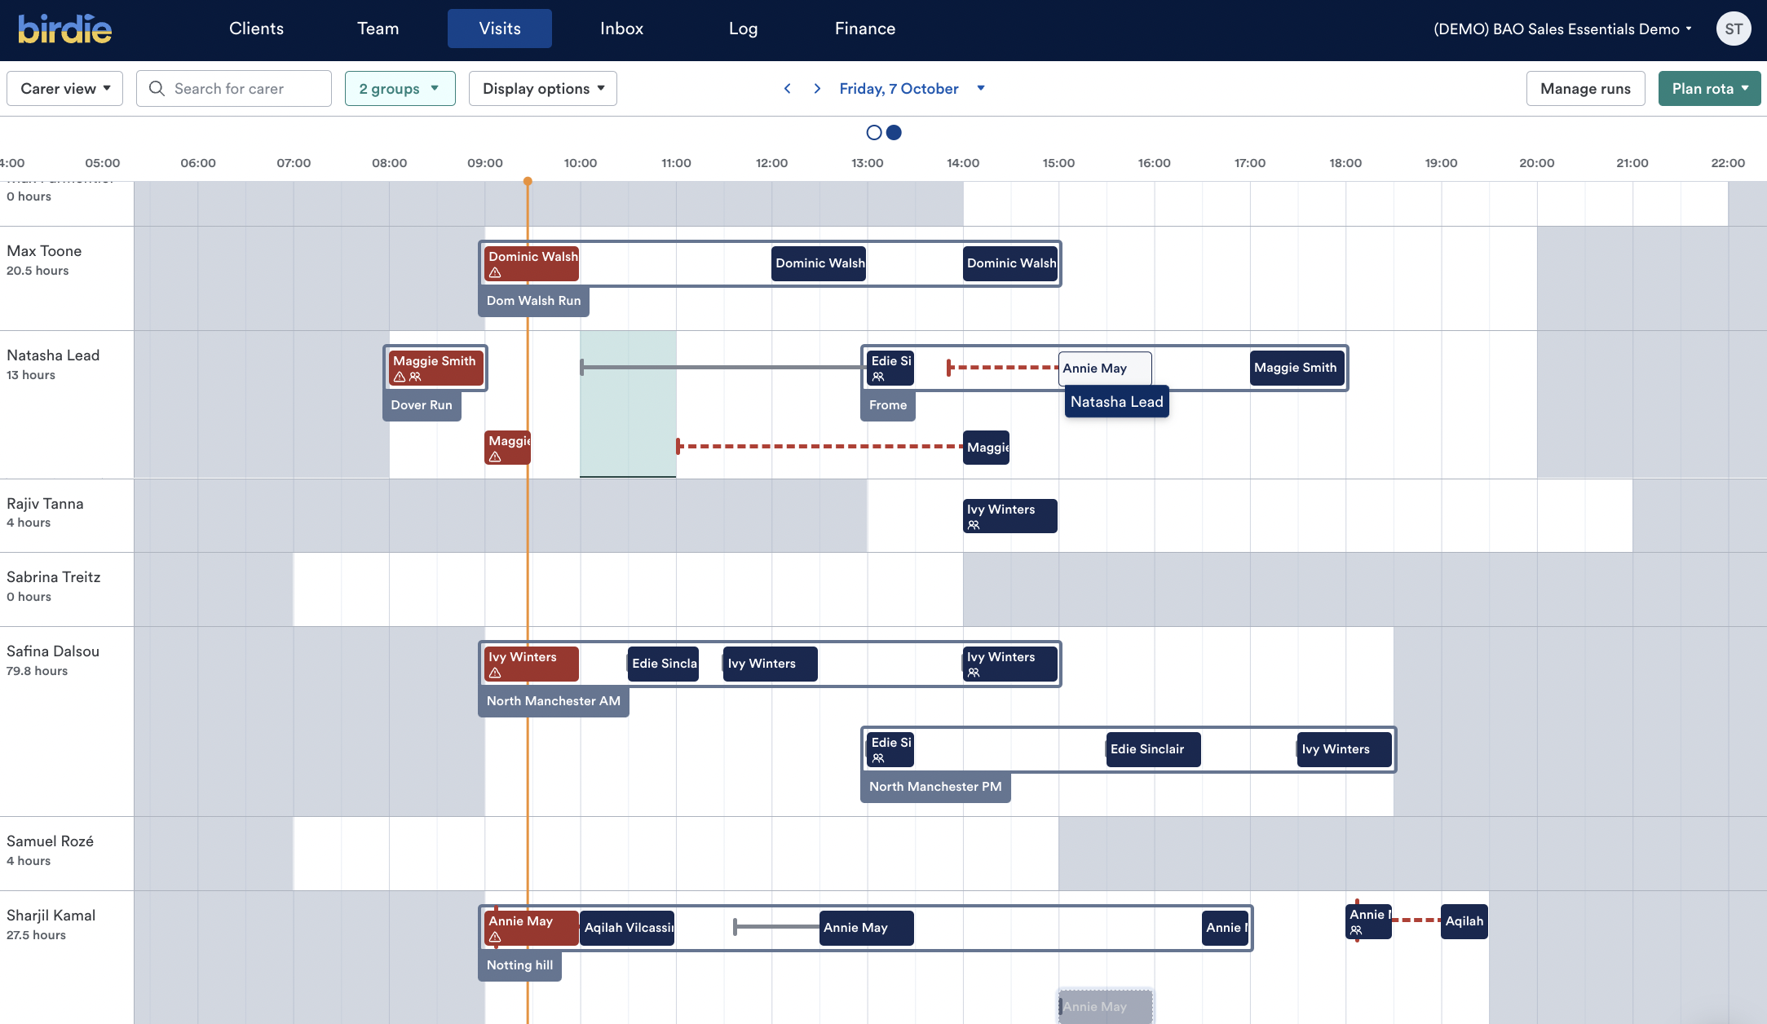Click the Manage runs button
The height and width of the screenshot is (1024, 1767).
tap(1584, 88)
